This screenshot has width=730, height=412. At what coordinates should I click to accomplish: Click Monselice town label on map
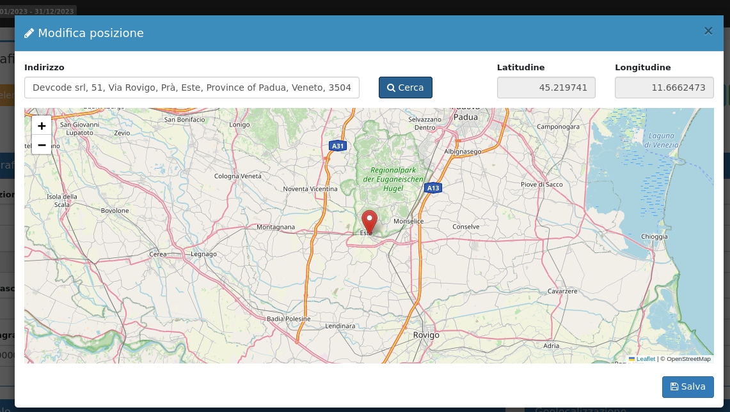pyautogui.click(x=408, y=221)
